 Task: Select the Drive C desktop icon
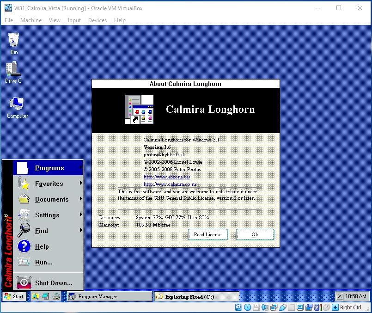(x=13, y=72)
